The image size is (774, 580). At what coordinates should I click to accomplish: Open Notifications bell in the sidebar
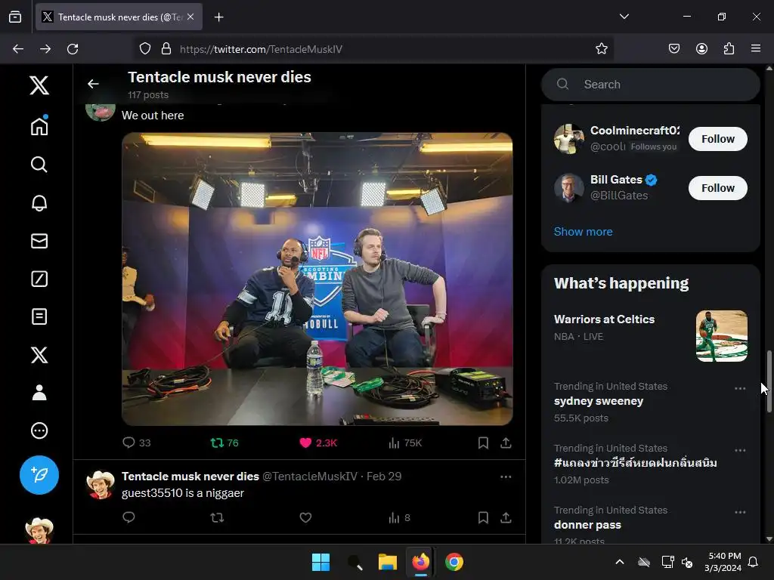click(x=39, y=202)
